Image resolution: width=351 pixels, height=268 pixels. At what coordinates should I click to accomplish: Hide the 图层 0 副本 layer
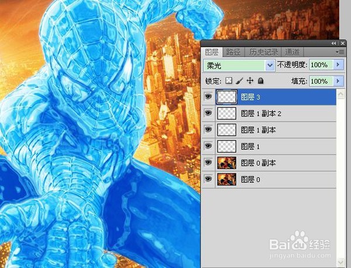coord(208,163)
